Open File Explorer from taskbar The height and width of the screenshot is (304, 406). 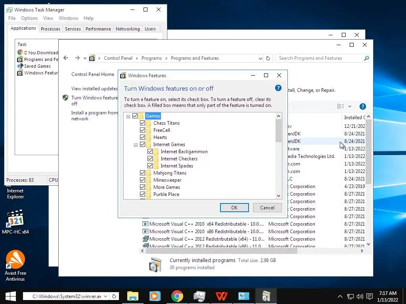coord(133,296)
